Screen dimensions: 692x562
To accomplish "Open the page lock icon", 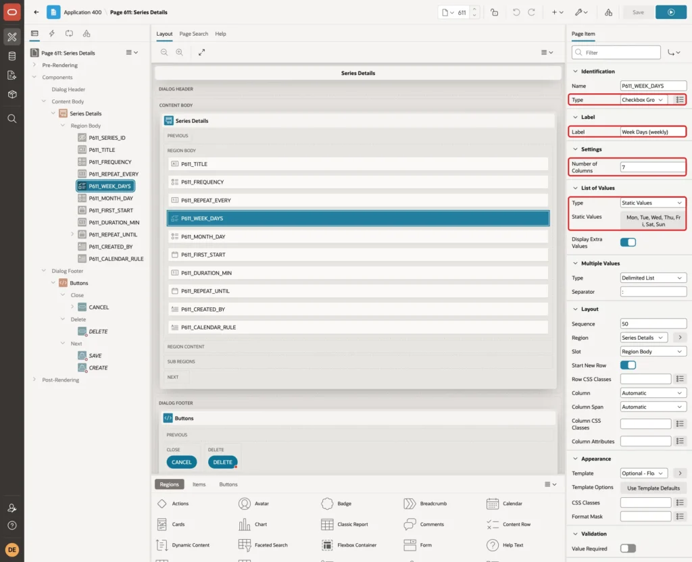I will click(x=494, y=12).
